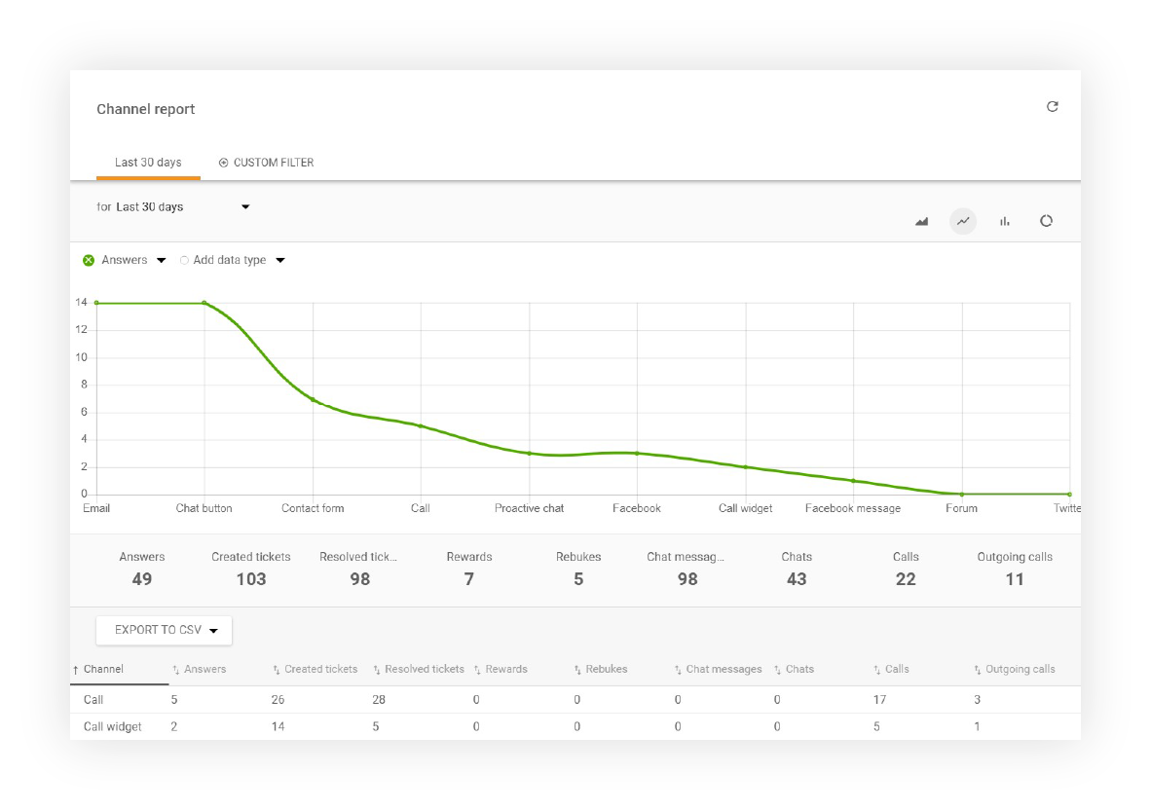
Task: Select the line chart view icon
Action: click(963, 221)
